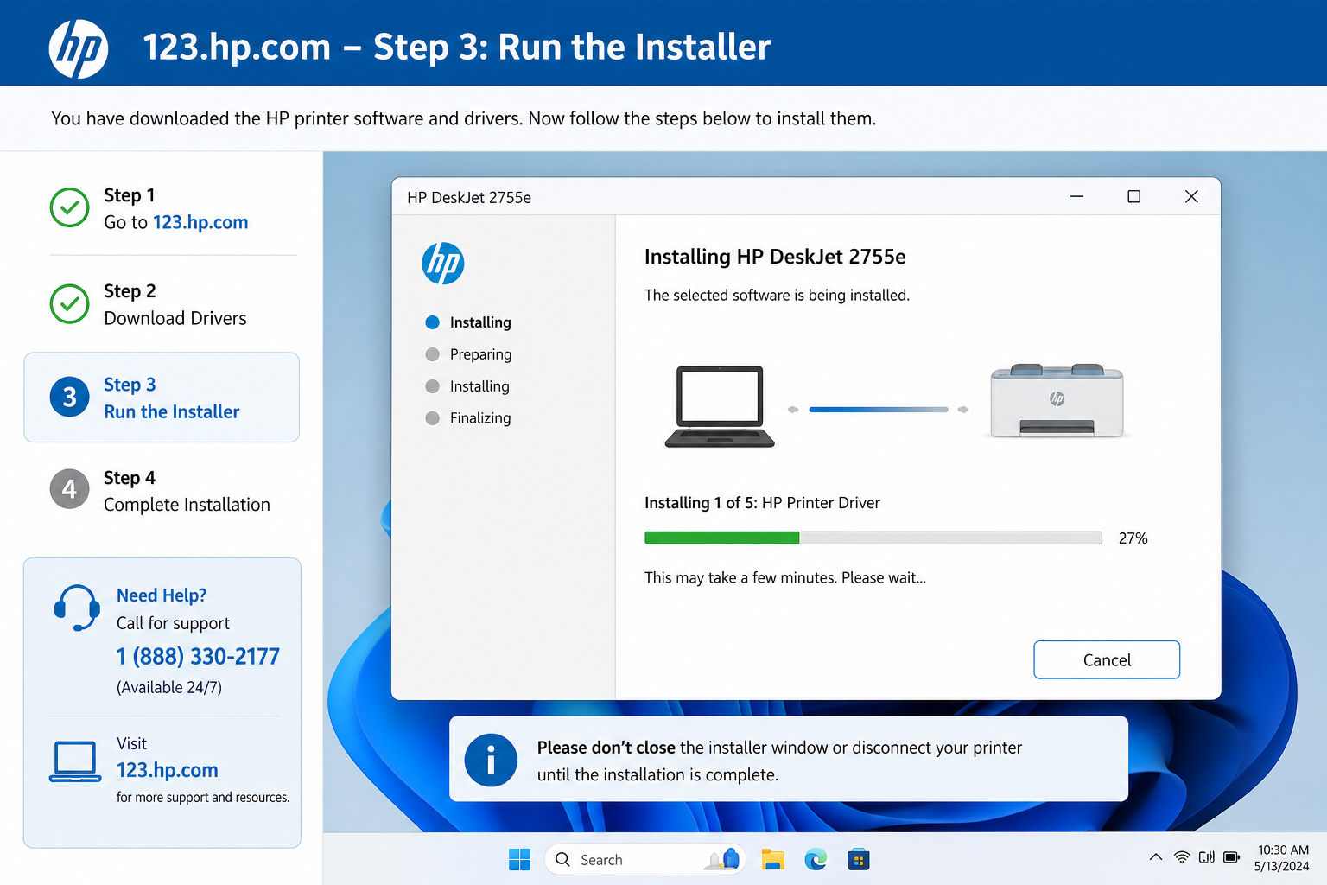Click the Please don't close notice text

tap(779, 761)
